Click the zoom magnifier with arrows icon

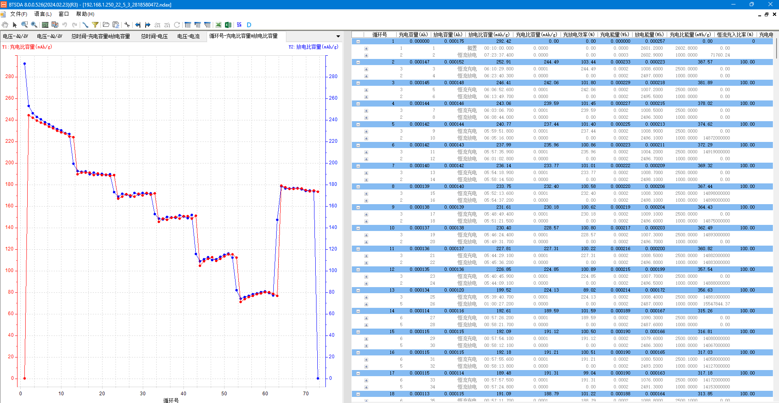(x=34, y=25)
